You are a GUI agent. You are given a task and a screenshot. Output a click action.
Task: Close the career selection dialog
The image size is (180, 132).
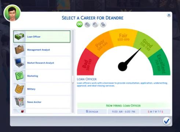(x=169, y=15)
